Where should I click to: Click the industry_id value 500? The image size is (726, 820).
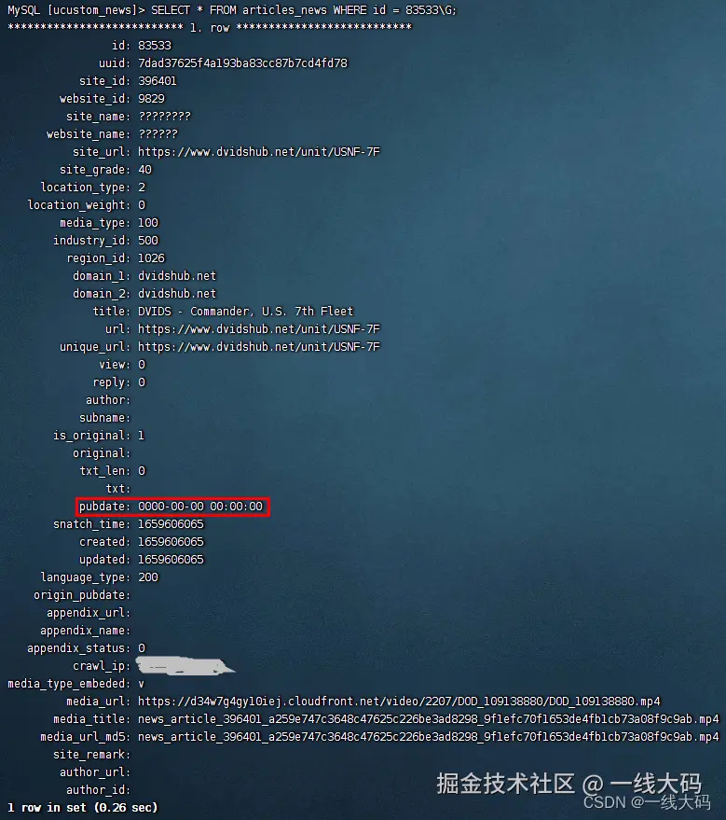tap(148, 241)
